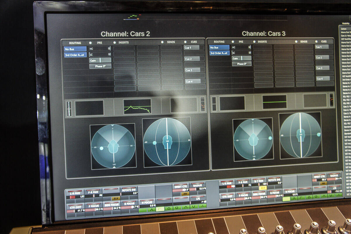Select the highlighted low-cut filter shape in Cars 2
This screenshot has height=234, width=351.
159,209
